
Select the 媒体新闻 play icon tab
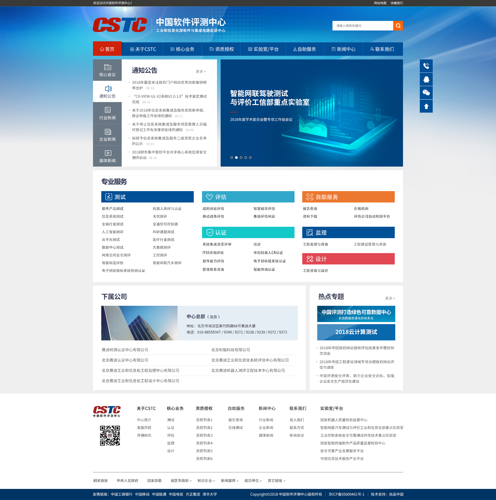(107, 156)
